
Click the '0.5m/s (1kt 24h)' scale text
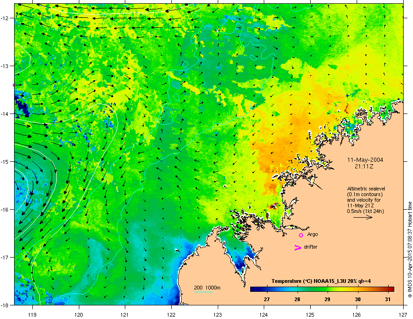click(365, 211)
